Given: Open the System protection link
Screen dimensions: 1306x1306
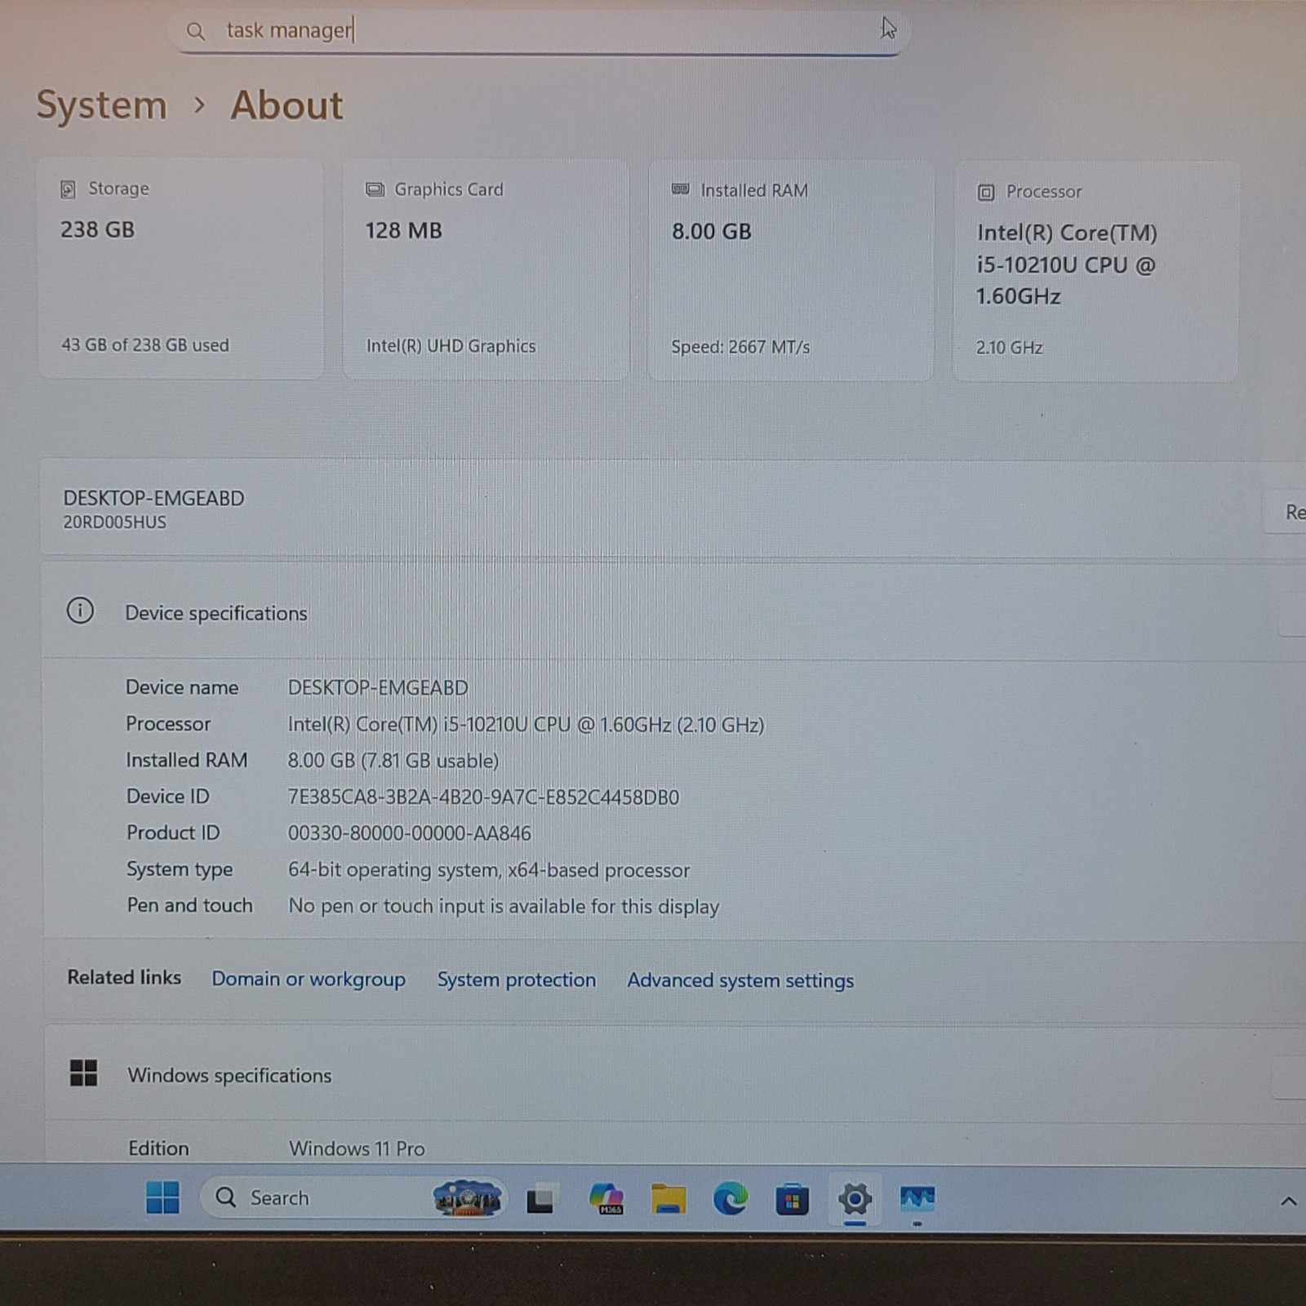Looking at the screenshot, I should coord(517,979).
